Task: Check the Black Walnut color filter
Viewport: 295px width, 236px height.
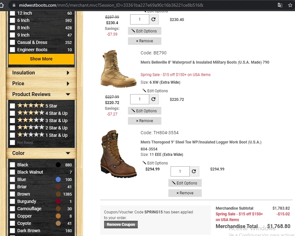Action: click(x=12, y=172)
